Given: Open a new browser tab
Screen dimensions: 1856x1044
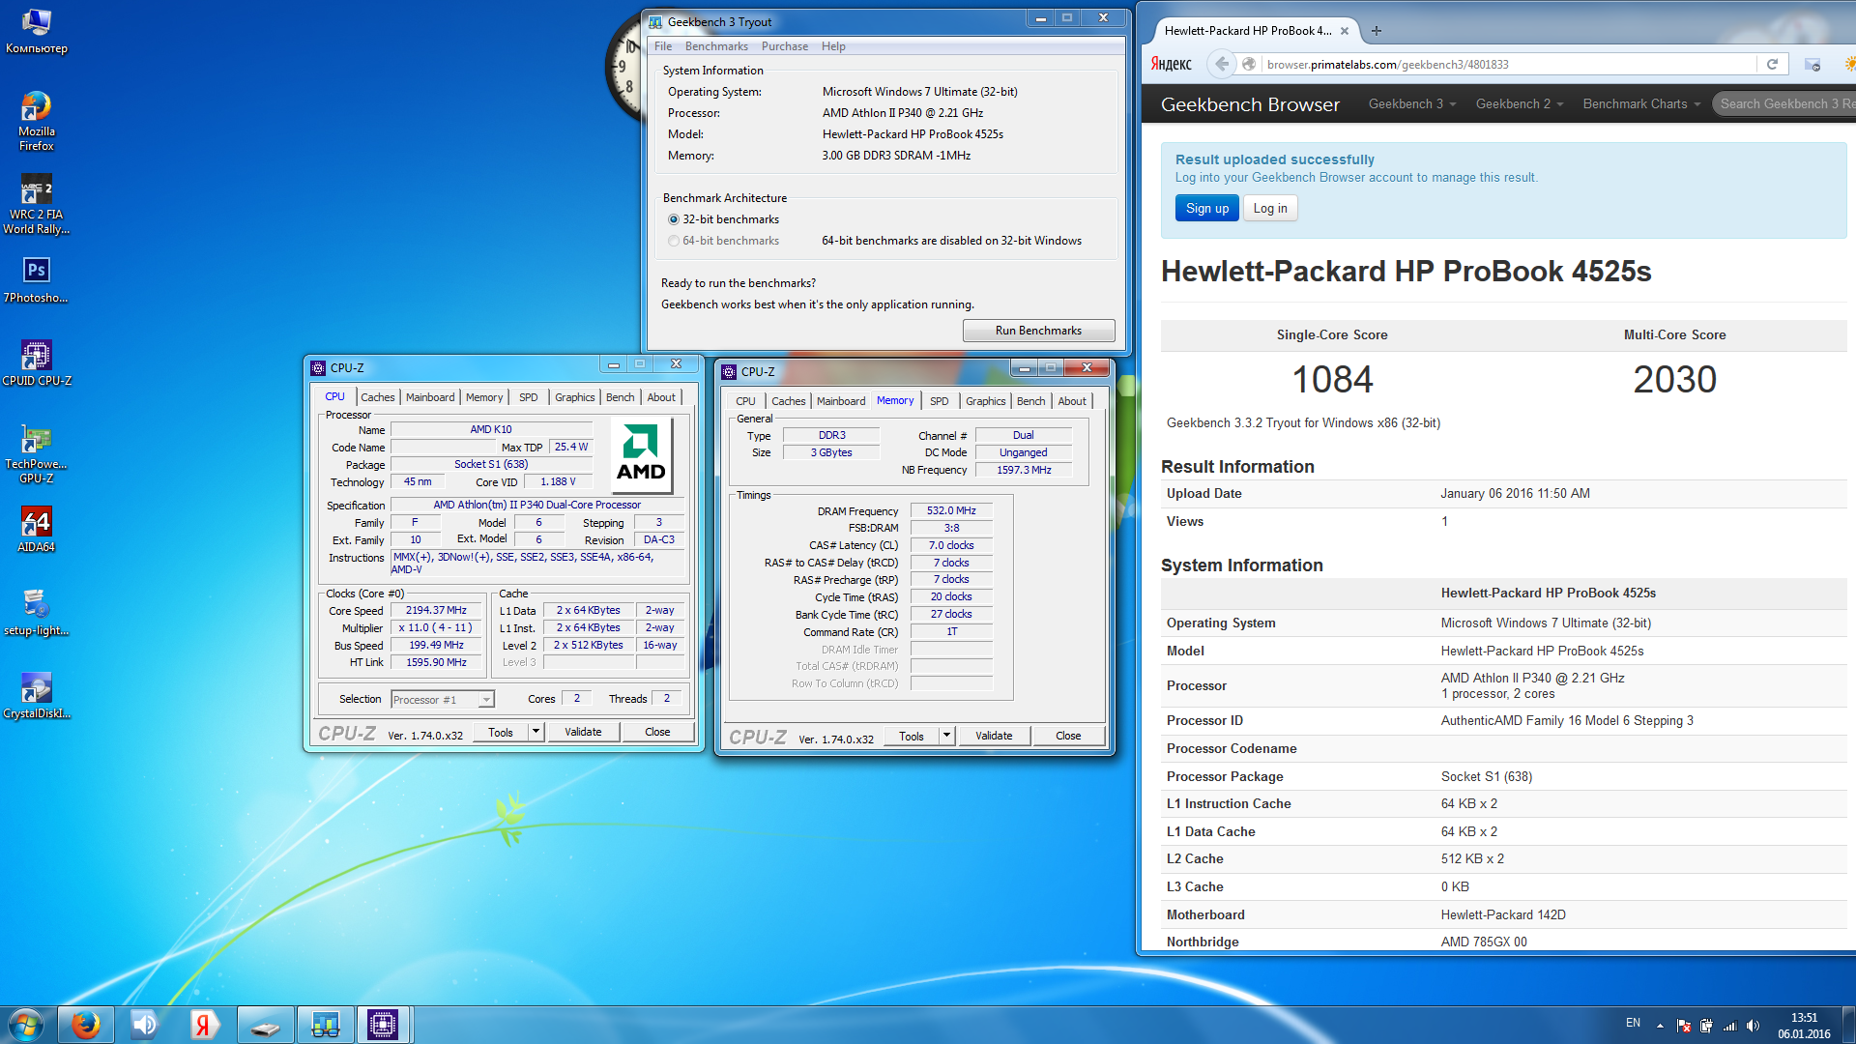Looking at the screenshot, I should coord(1376,31).
